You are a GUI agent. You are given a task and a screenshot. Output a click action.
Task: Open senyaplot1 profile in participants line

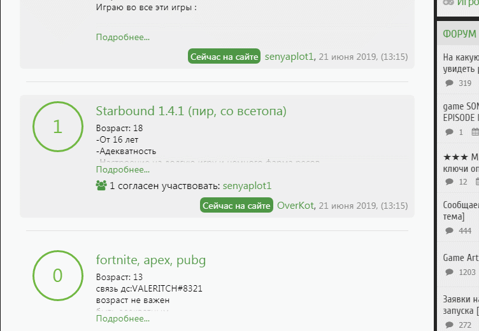(x=247, y=186)
